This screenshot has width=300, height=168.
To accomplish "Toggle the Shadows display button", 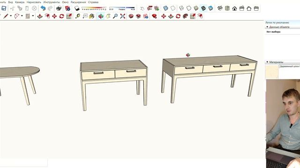I will click(x=77, y=8).
